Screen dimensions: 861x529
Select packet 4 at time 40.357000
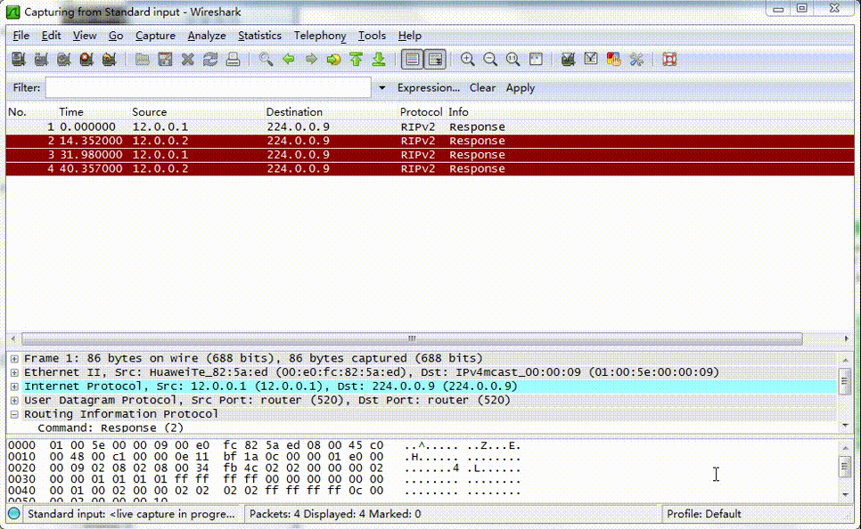pos(430,168)
